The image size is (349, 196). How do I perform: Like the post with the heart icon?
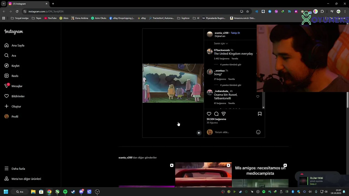[209, 114]
